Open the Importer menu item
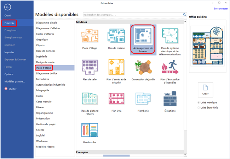The image size is (230, 159). pyautogui.click(x=9, y=52)
